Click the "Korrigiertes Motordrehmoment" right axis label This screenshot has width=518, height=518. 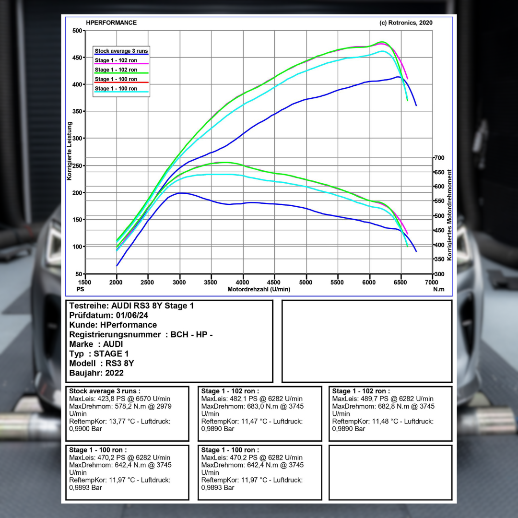tap(449, 214)
